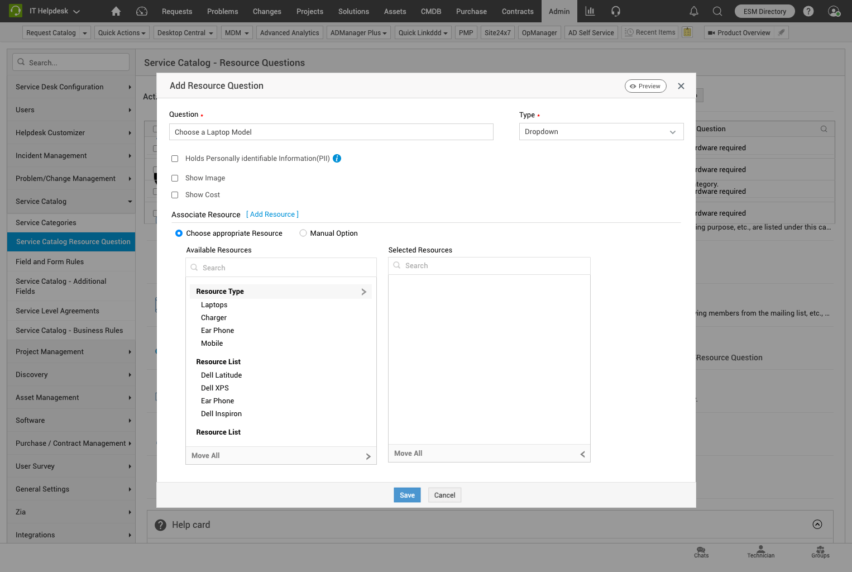Enable Holds Personally identifiable Information checkbox
This screenshot has width=852, height=572.
(175, 159)
